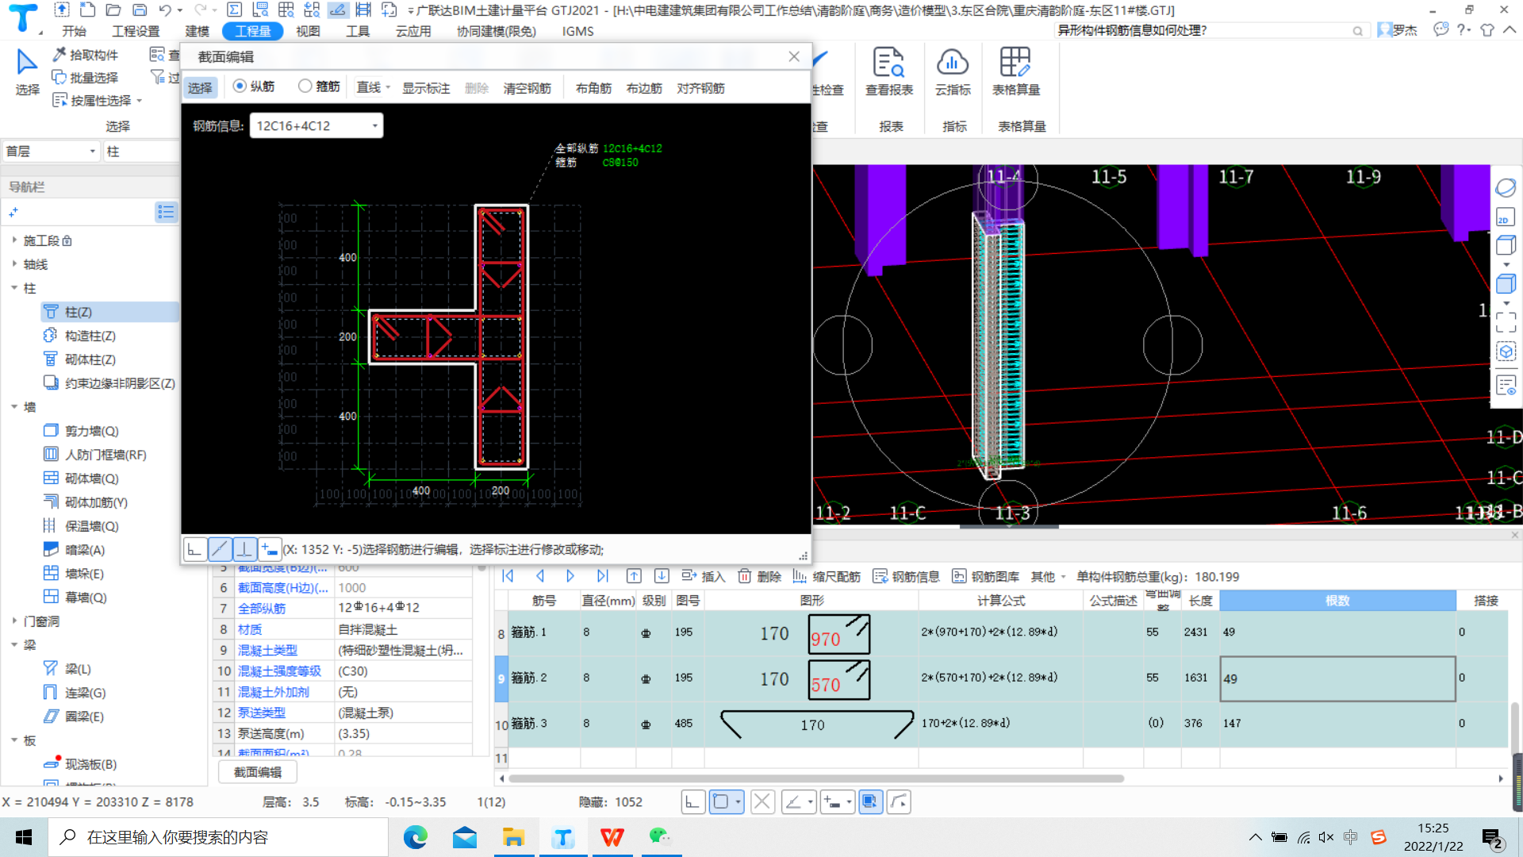The height and width of the screenshot is (857, 1523).
Task: Click the 拾取构件 pick component tool
Action: click(85, 55)
